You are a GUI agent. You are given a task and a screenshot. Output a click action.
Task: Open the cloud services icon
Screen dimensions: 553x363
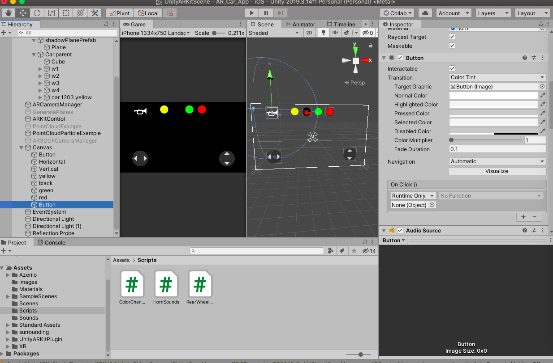tap(425, 13)
